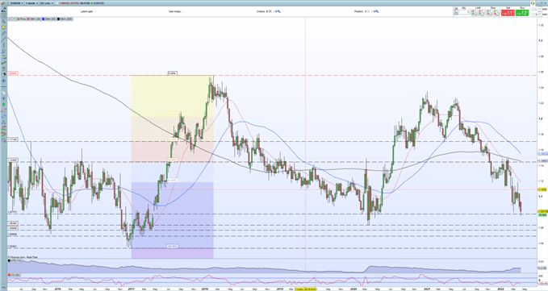The width and height of the screenshot is (548, 291).
Task: Toggle the green check in indicator legend
Action: coord(14,19)
